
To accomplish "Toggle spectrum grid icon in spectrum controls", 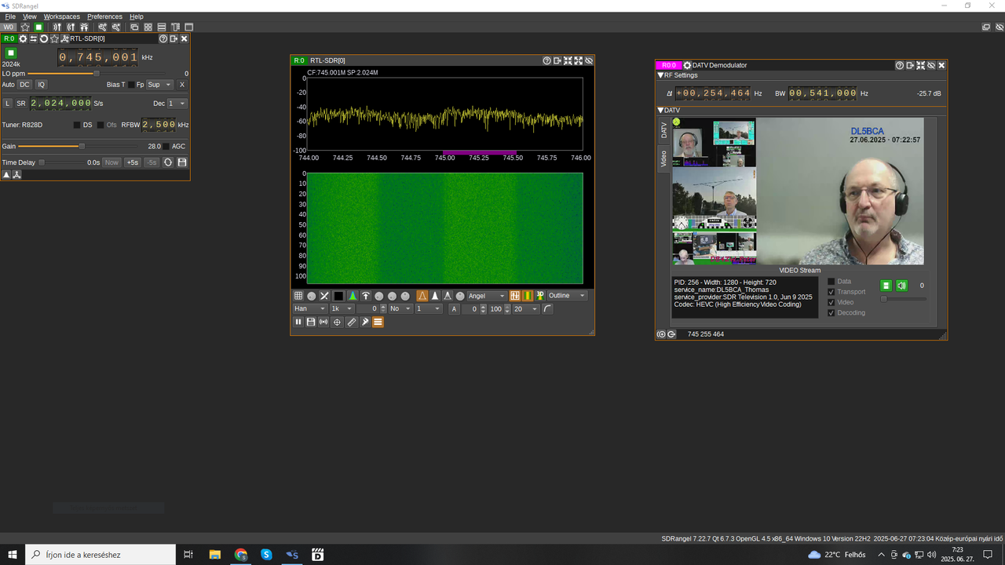I will coord(298,296).
